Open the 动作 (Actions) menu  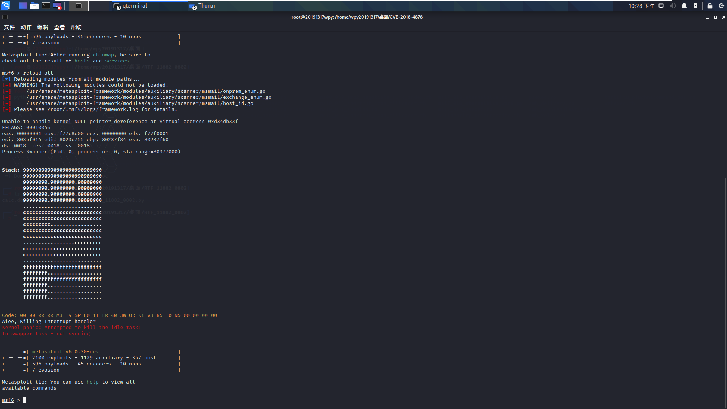[x=26, y=27]
